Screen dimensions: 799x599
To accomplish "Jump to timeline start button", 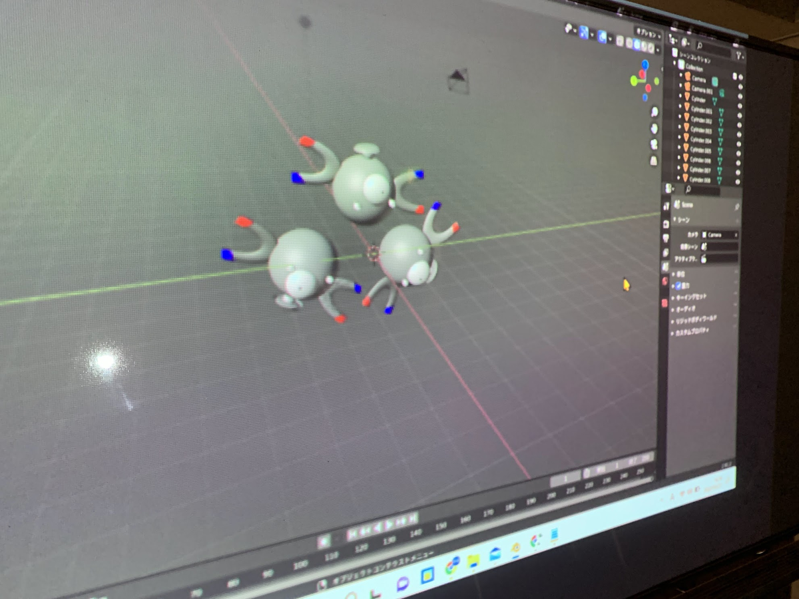I will 352,534.
